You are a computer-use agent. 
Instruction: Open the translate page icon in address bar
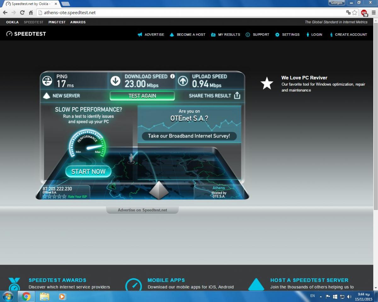(x=348, y=13)
